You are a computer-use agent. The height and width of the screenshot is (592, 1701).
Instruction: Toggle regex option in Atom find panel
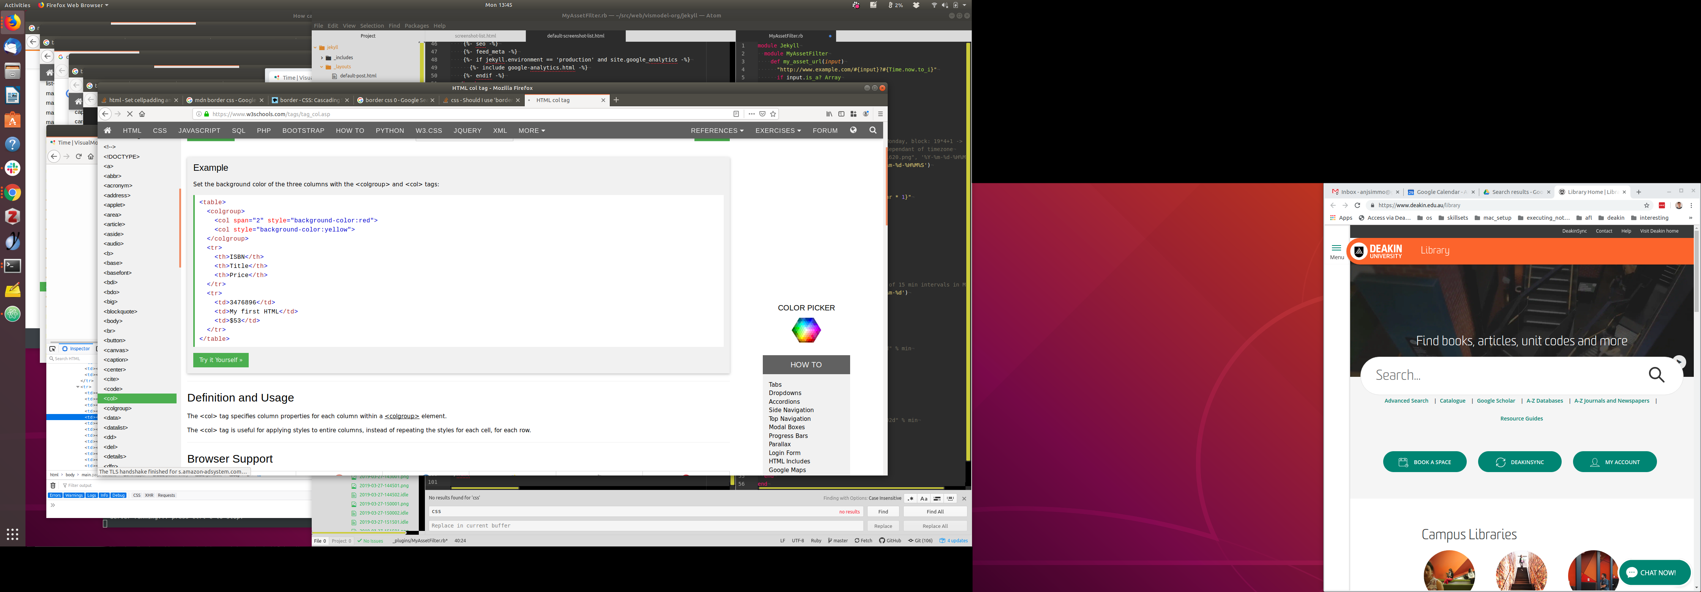coord(910,498)
